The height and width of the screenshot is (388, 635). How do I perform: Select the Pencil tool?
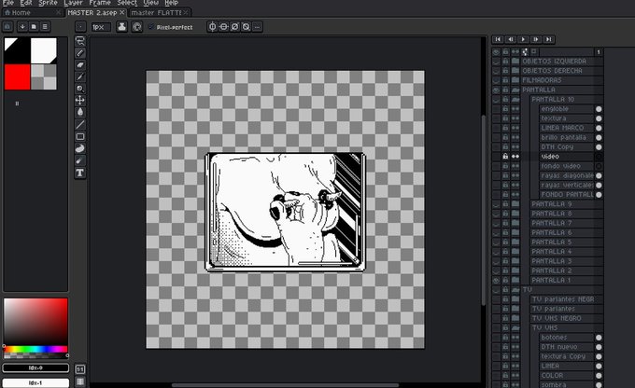[x=80, y=53]
